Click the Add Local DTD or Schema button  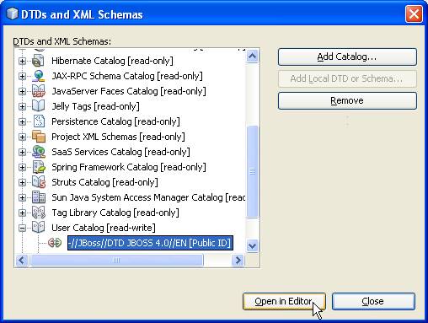coord(347,79)
